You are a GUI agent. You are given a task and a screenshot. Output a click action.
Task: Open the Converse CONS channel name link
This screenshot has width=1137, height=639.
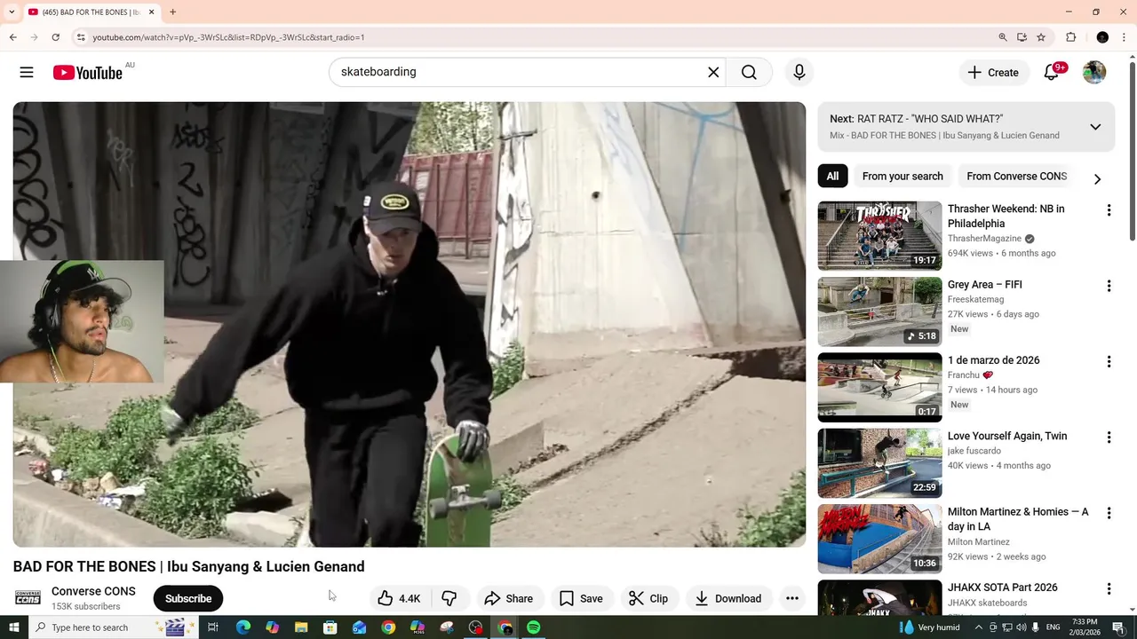93,591
